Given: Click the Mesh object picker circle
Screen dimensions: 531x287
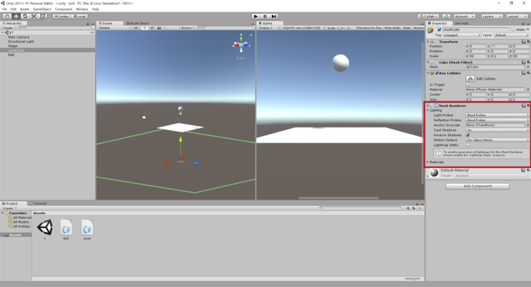Looking at the screenshot, I should [x=528, y=67].
